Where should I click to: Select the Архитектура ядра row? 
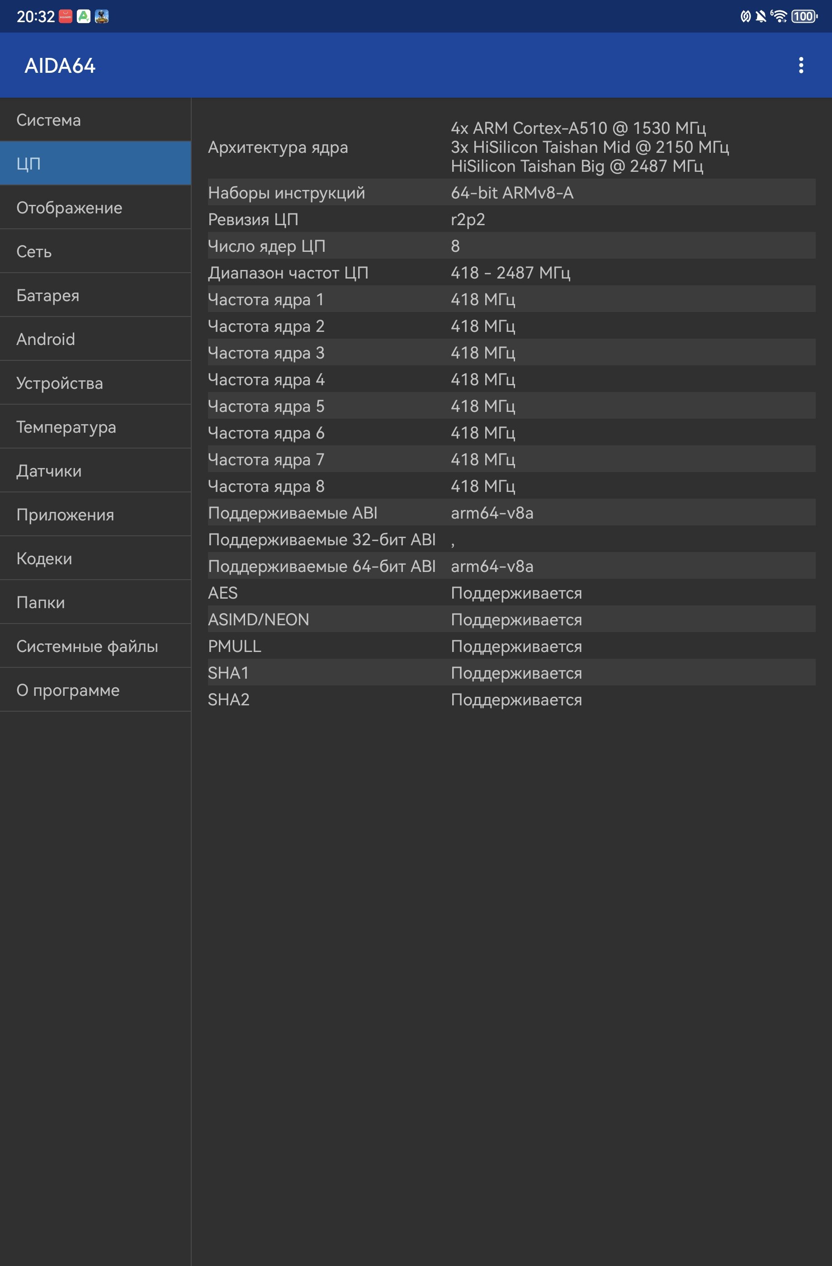point(511,147)
